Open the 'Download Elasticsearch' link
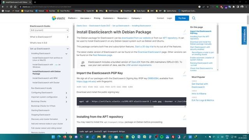 click(149, 52)
